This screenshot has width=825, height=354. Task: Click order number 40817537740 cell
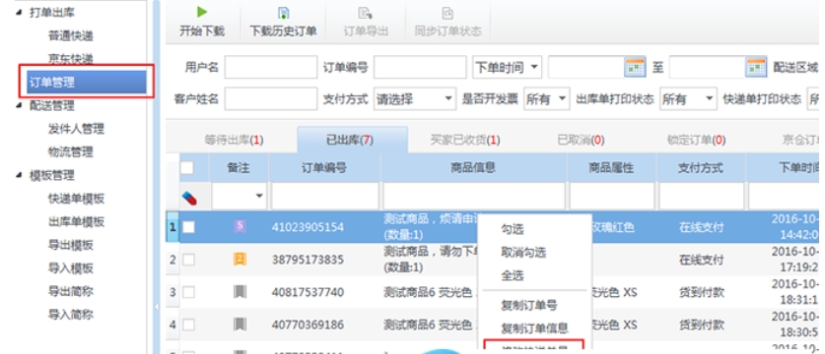coord(308,292)
